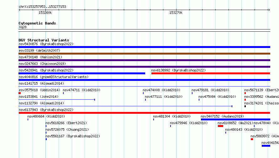Viewport: 279px width, 158px height.
Task: Click nsv5561167 (ByrskaBishop2022) label
Action: pyautogui.click(x=73, y=136)
